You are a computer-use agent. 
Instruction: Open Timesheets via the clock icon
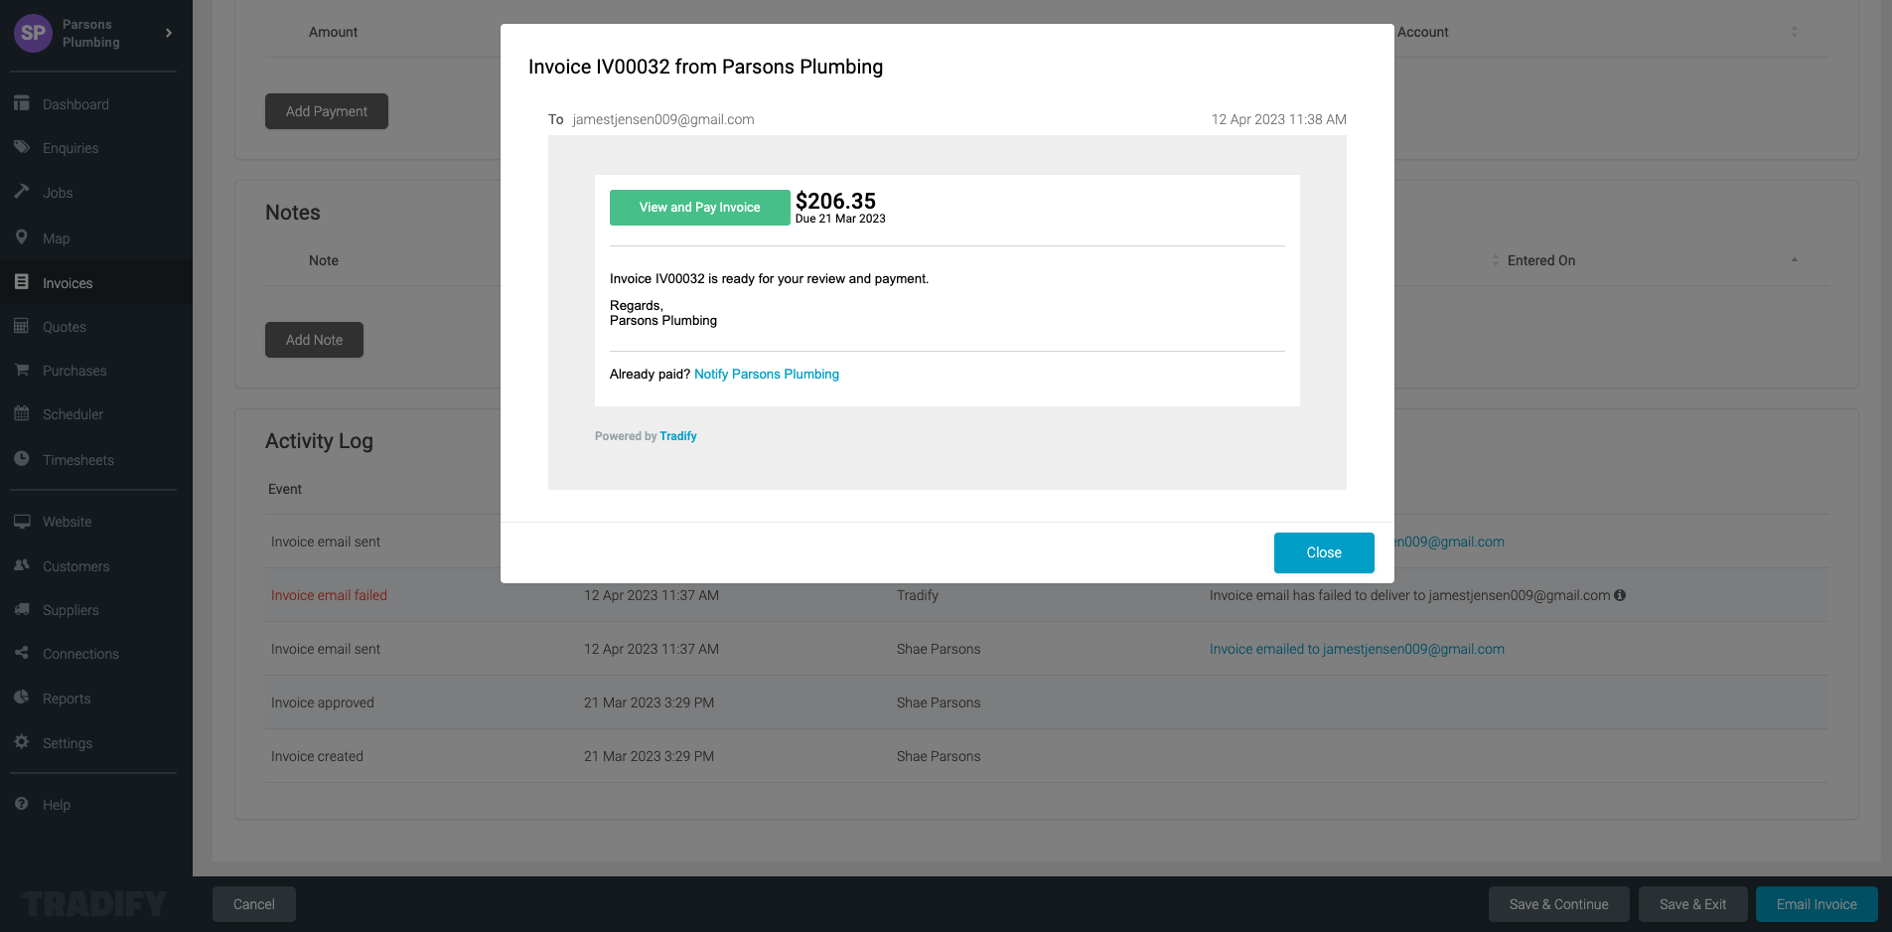click(22, 459)
